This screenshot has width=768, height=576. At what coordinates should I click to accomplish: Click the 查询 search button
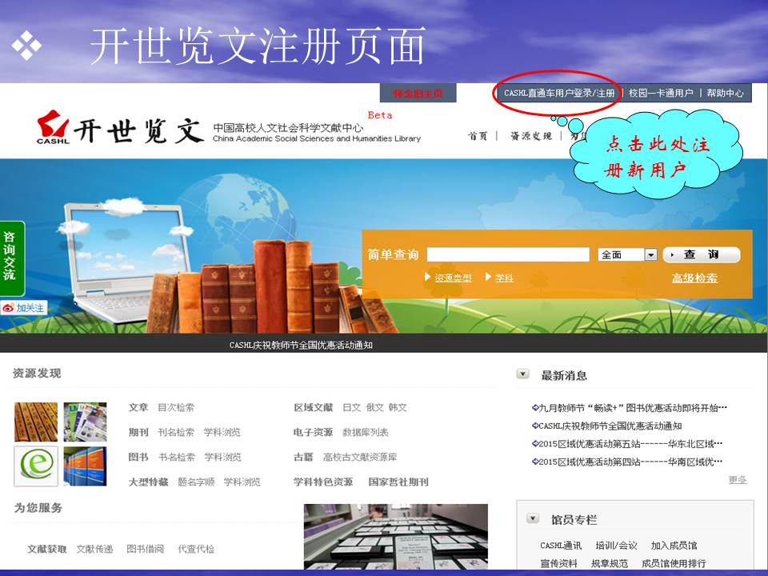tap(701, 254)
